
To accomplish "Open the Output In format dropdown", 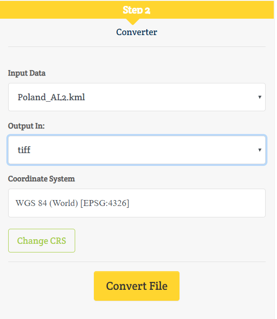I will point(137,150).
